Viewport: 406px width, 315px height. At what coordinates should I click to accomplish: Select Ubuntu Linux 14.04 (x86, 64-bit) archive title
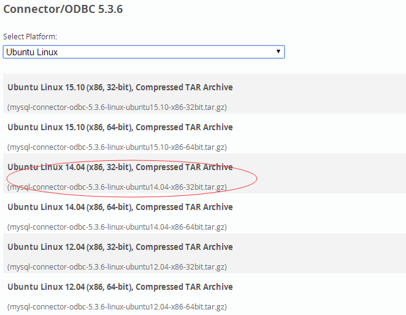point(120,207)
